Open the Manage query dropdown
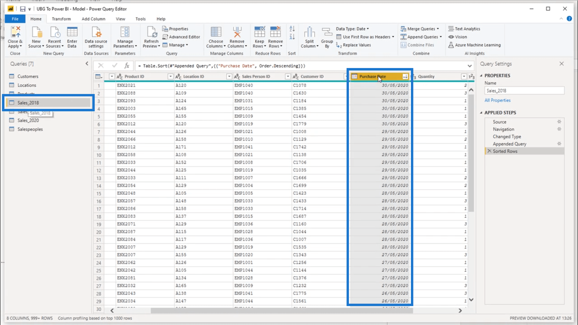This screenshot has height=325, width=578. (176, 45)
